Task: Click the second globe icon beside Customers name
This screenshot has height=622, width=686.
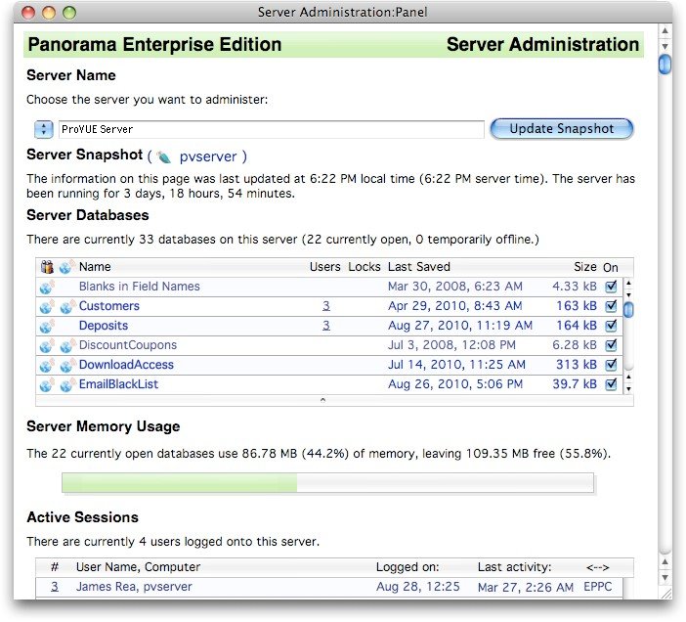Action: (x=66, y=306)
